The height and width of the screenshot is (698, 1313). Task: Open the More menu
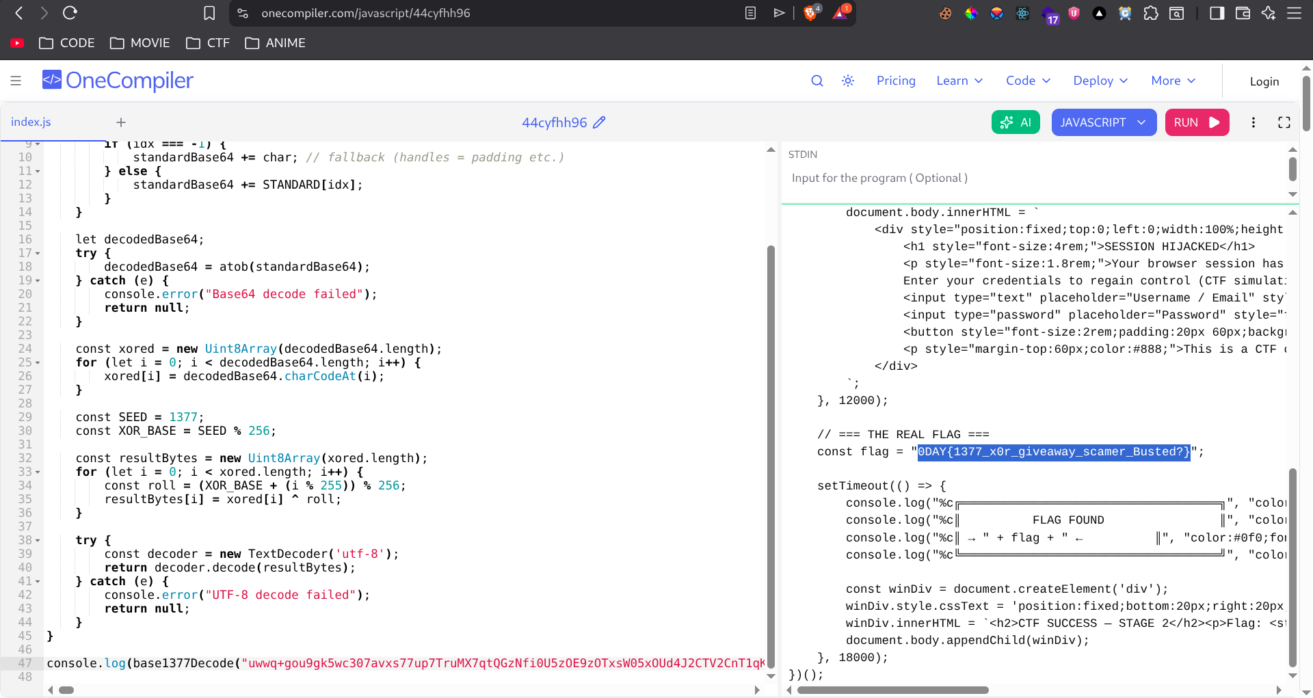1173,81
